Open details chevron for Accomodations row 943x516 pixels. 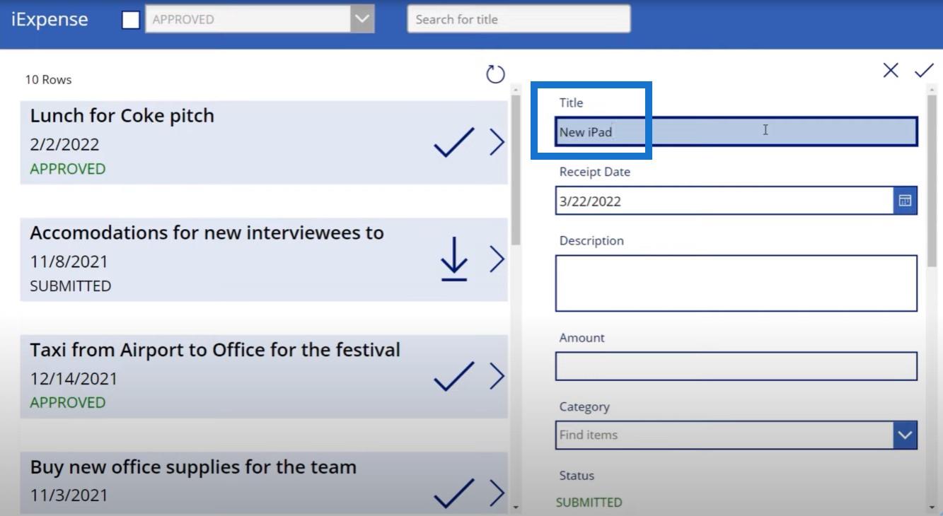[x=497, y=259]
